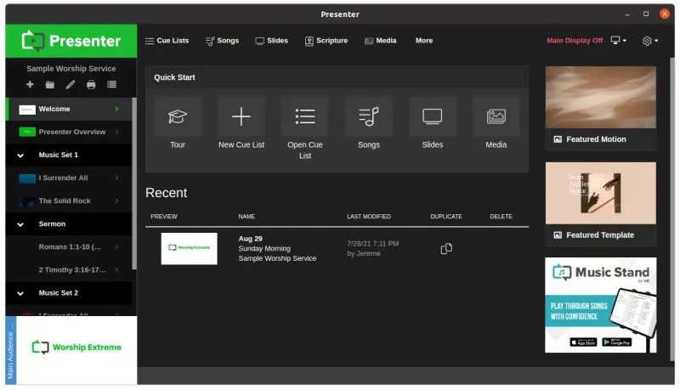Open the settings gear dropdown

pos(650,41)
